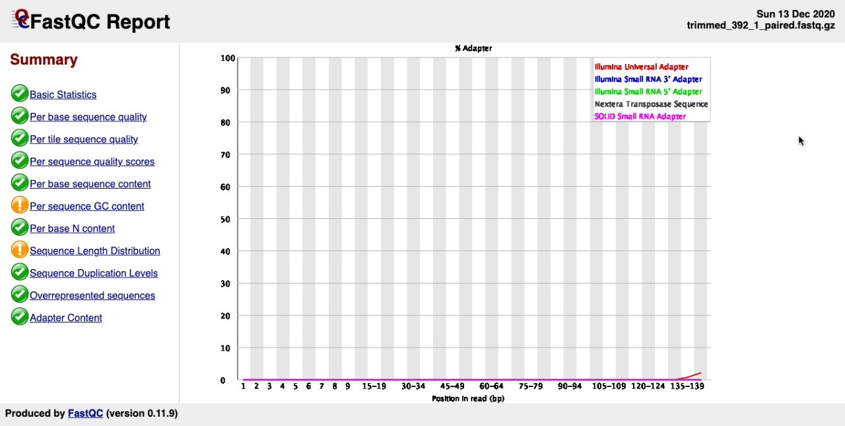Viewport: 845px width, 426px height.
Task: Open the Per base sequence content section
Action: pyautogui.click(x=90, y=183)
